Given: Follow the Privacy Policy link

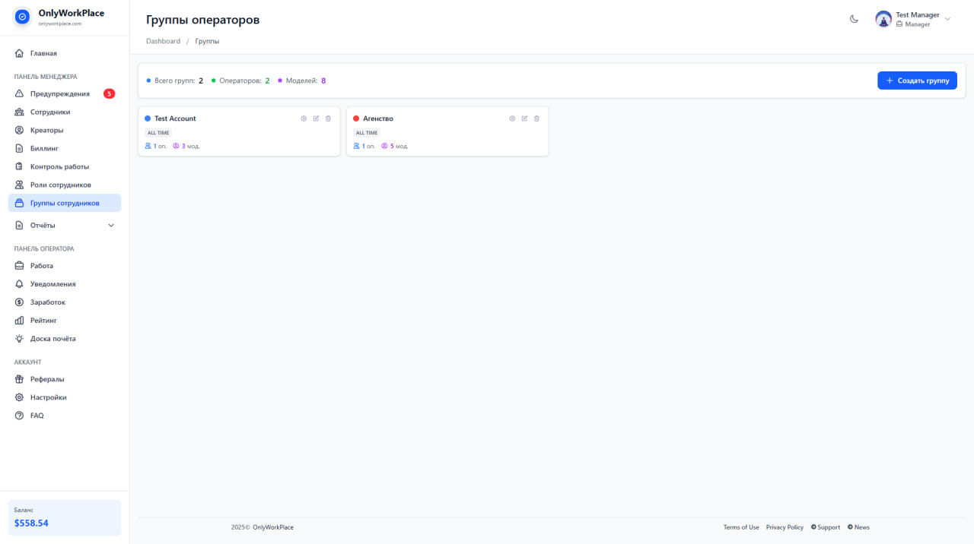Looking at the screenshot, I should [x=785, y=527].
